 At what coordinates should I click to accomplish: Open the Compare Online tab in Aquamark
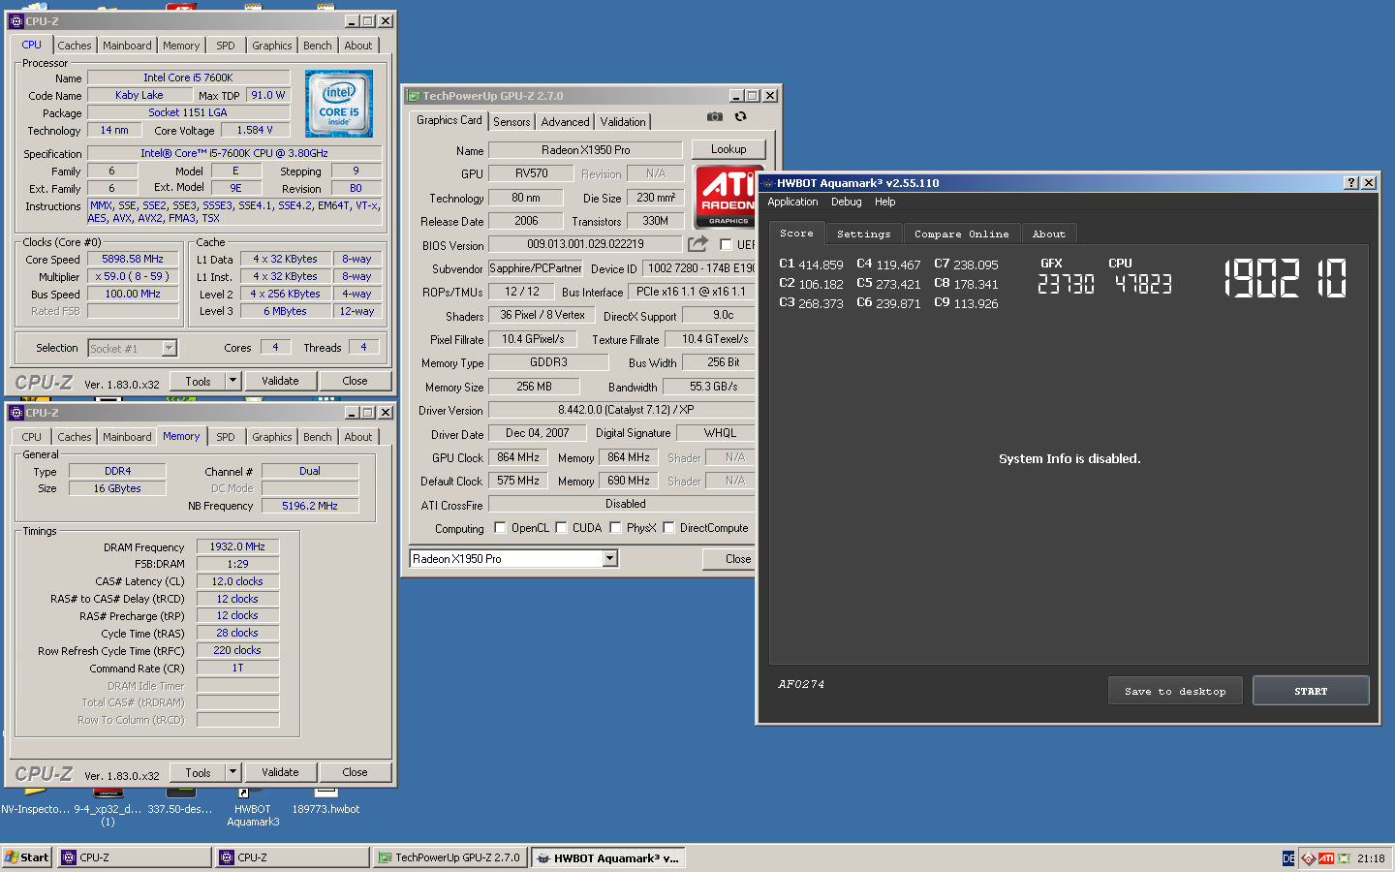[x=961, y=234]
